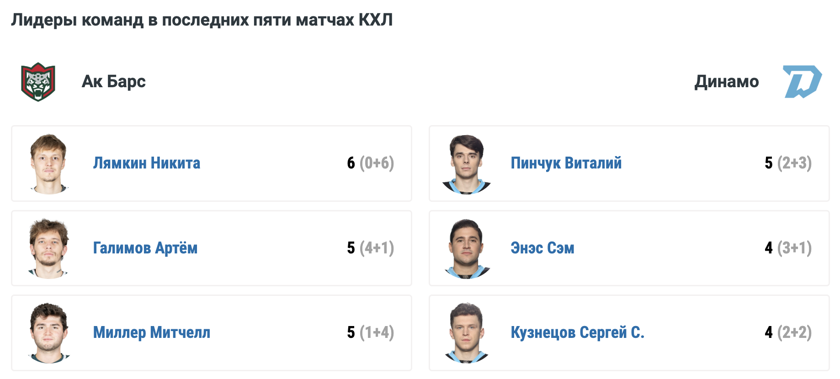Click Галимов Артём's player photo

click(49, 248)
